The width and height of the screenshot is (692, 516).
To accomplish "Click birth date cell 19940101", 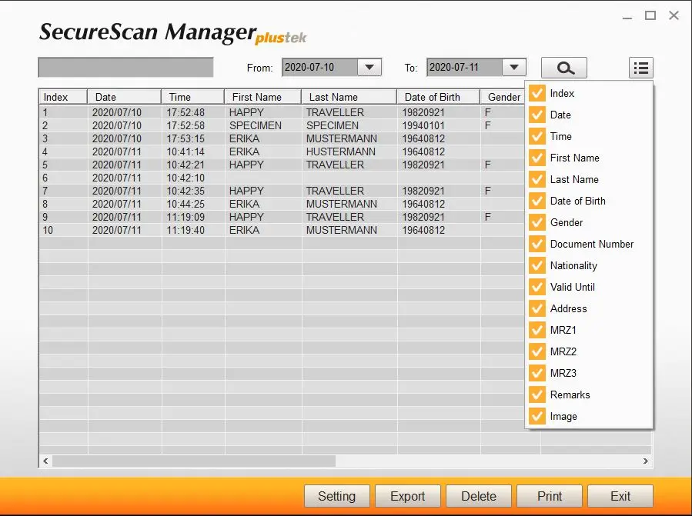I will pos(439,125).
